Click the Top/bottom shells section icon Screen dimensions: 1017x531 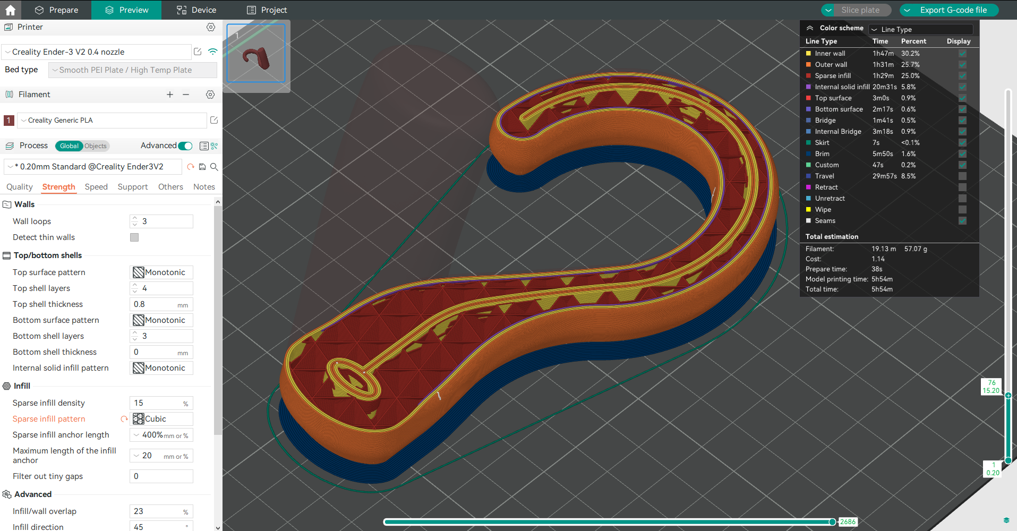coord(7,255)
